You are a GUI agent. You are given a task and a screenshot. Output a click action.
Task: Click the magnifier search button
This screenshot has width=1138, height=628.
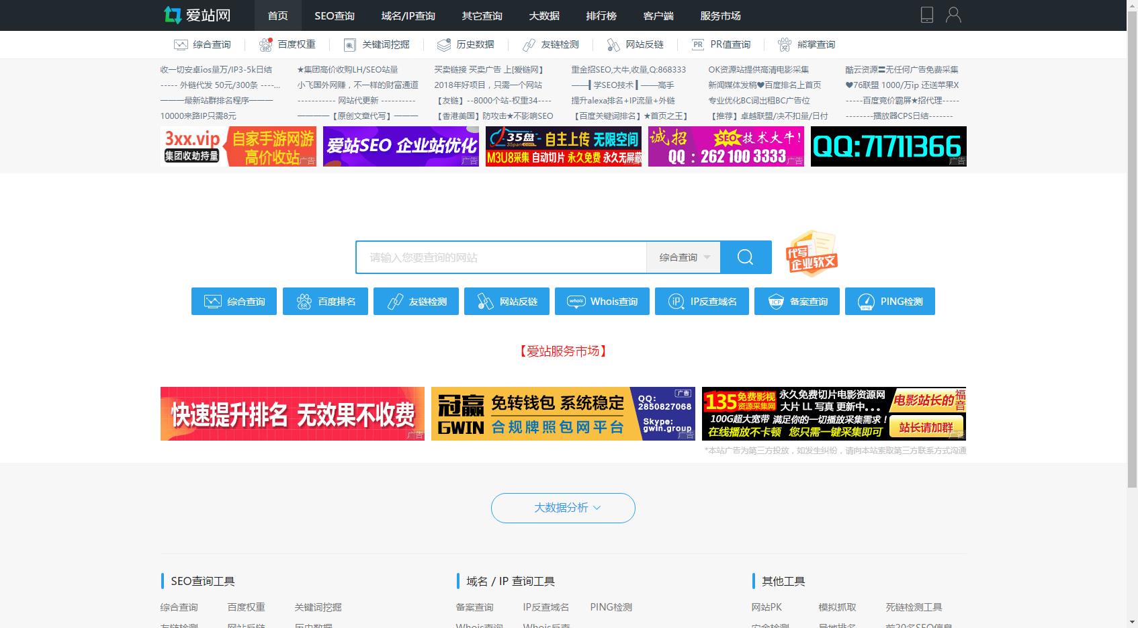point(745,257)
